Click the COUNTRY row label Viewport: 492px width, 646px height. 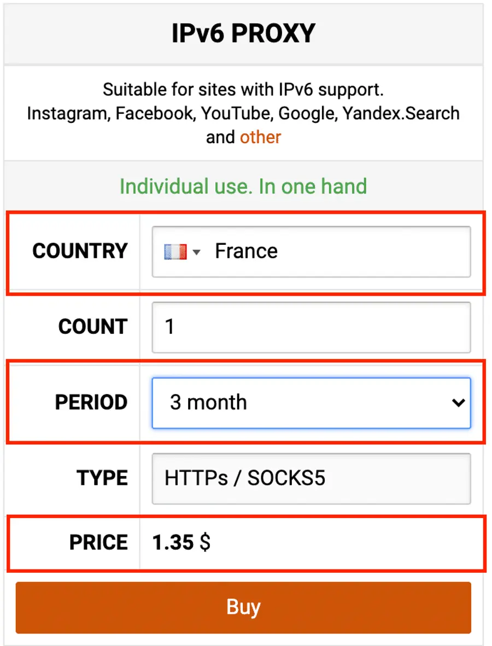point(80,251)
